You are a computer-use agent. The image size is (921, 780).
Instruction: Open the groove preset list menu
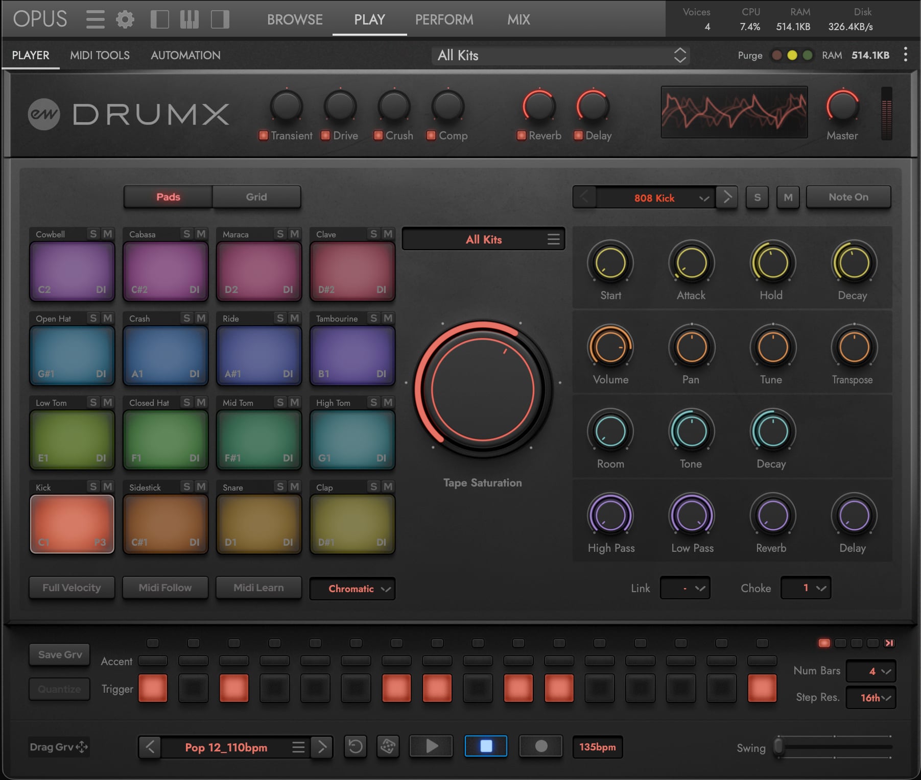coord(298,747)
